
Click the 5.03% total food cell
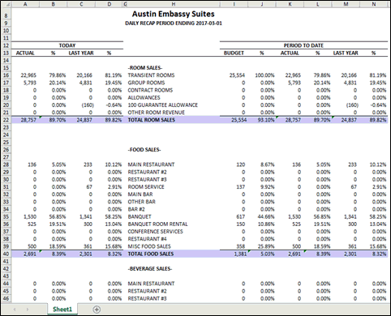point(268,254)
